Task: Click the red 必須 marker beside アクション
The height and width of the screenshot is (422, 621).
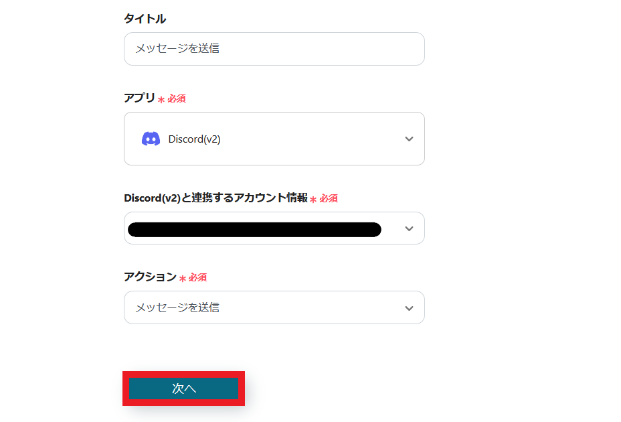Action: coord(197,277)
